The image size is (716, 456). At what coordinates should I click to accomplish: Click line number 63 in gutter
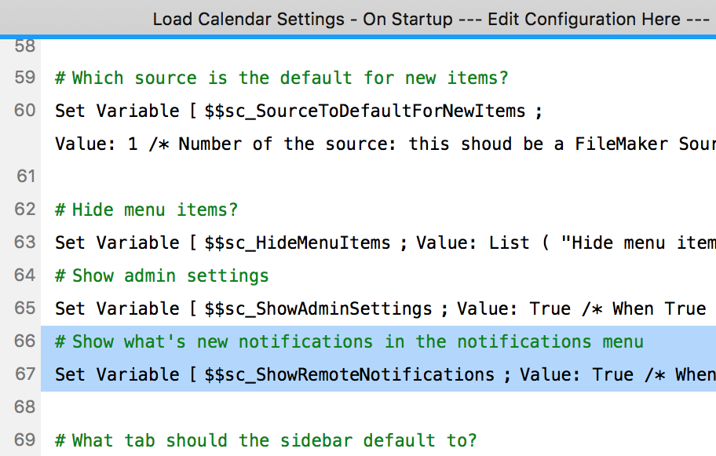pos(24,243)
